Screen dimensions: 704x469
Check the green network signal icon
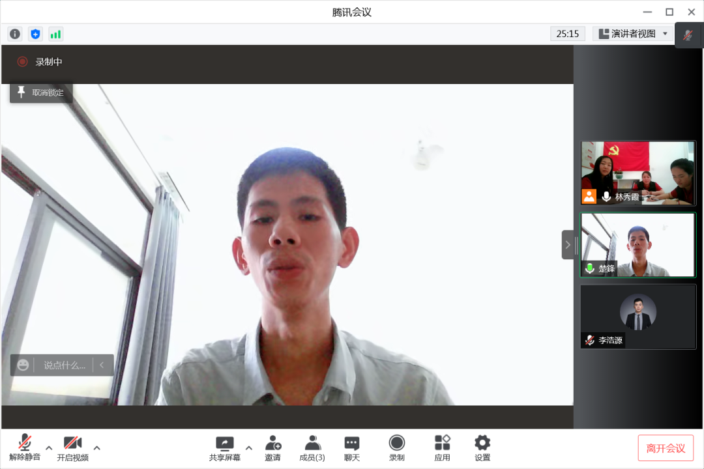[55, 34]
